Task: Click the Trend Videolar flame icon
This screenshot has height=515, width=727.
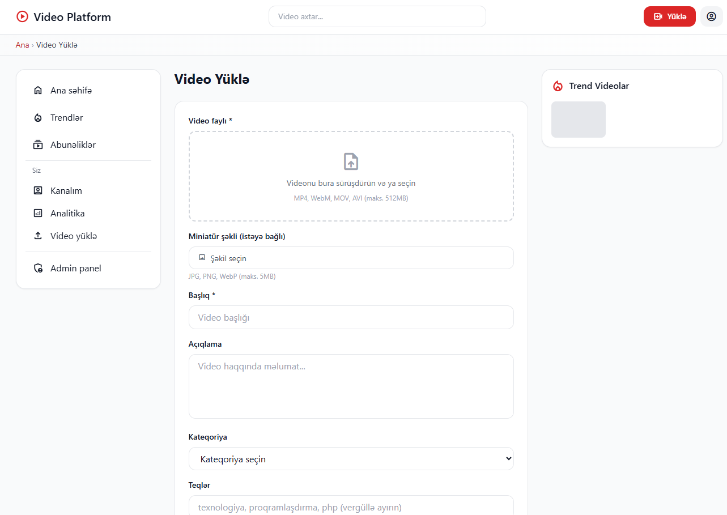Action: coord(558,86)
